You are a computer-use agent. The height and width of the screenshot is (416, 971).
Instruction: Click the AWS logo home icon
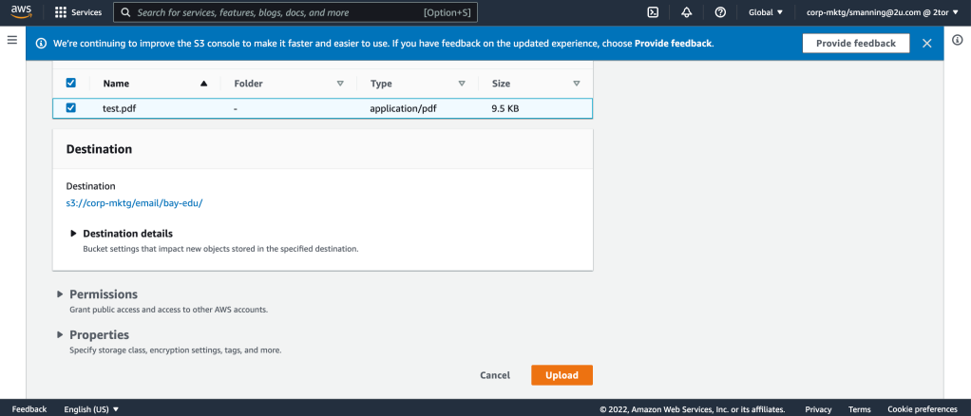[22, 11]
